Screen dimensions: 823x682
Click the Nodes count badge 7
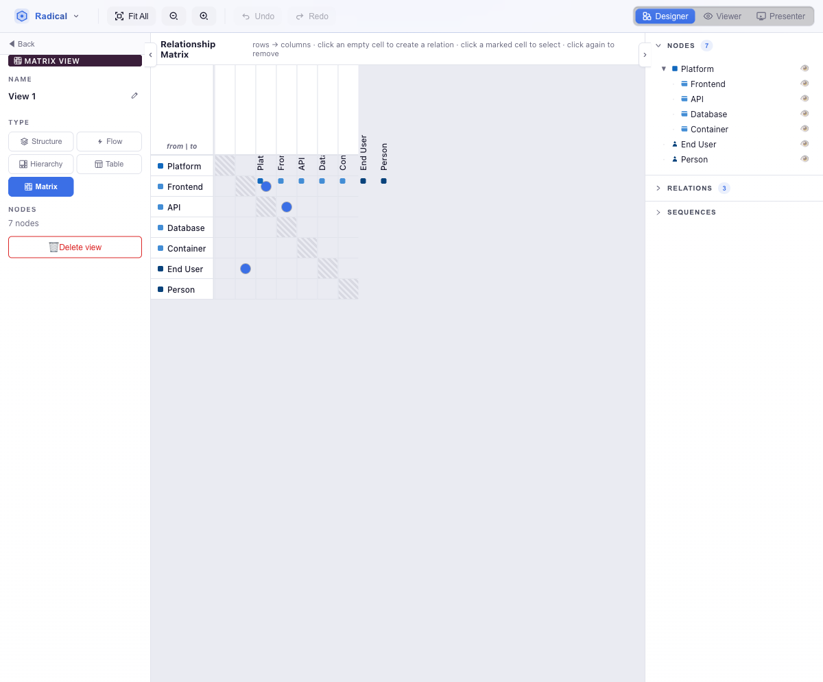point(706,46)
